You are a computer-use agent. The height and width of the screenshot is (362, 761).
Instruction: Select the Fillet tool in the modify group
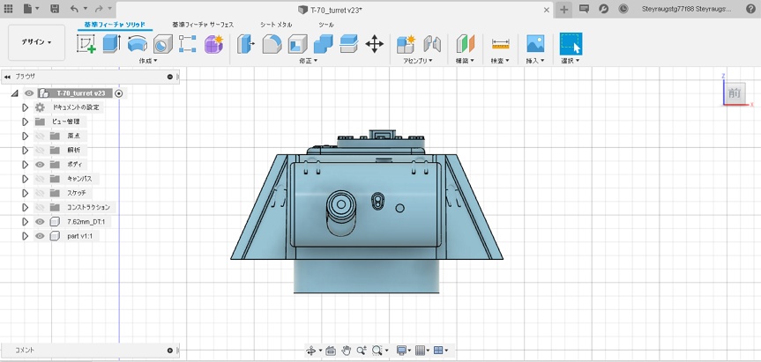click(272, 44)
